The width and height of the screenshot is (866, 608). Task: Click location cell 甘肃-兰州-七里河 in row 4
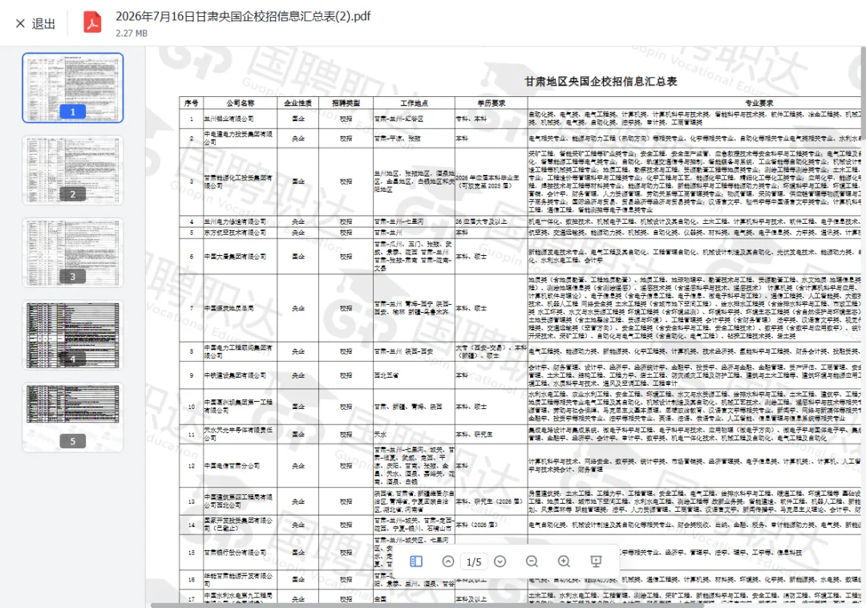[x=415, y=221]
